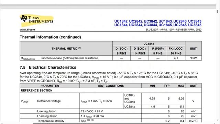The height and width of the screenshot is (124, 220).
Task: Click the 12 ≤ VCC ≤ 25 V condition
Action: coord(92,111)
